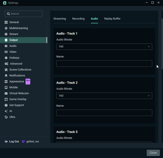Click the AI sparkle icon

6,111
